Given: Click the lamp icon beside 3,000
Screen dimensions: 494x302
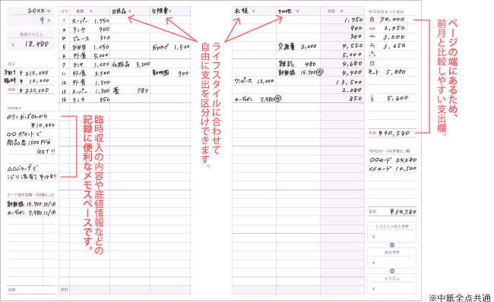Looking at the screenshot, I should pyautogui.click(x=372, y=37).
